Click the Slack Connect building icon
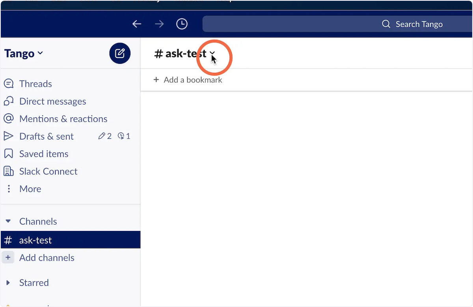This screenshot has height=307, width=473. click(x=8, y=171)
